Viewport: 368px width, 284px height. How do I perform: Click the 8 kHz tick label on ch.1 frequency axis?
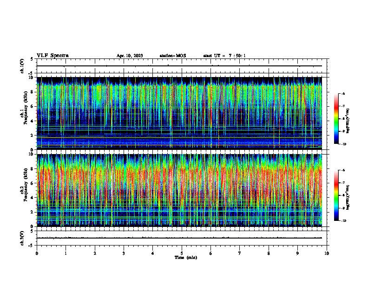click(32, 92)
